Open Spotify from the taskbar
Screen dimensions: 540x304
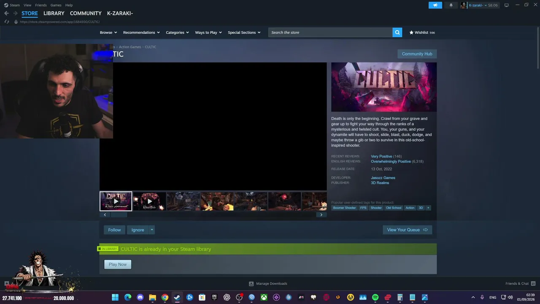coord(375,297)
